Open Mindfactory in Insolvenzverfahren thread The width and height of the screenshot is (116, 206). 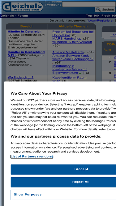click(70, 69)
